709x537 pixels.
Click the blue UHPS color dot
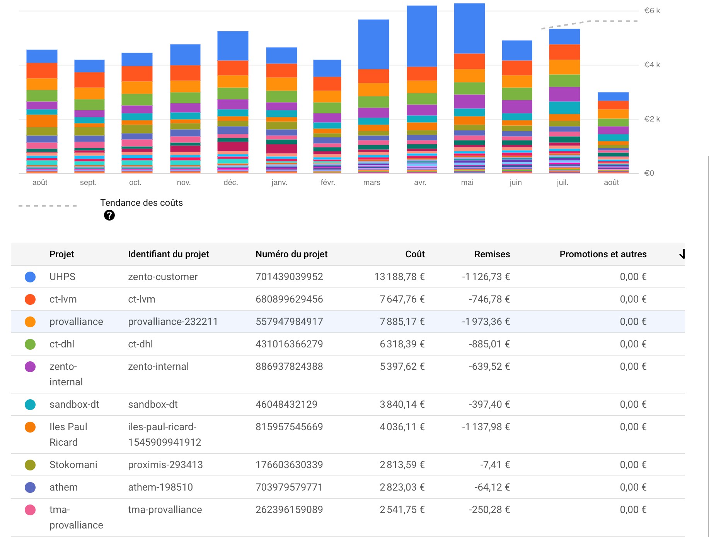[30, 277]
